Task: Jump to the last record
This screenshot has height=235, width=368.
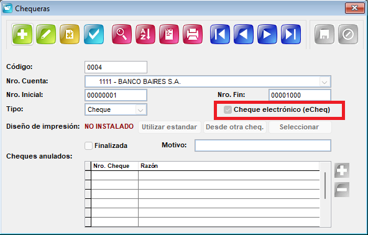Action: (291, 34)
